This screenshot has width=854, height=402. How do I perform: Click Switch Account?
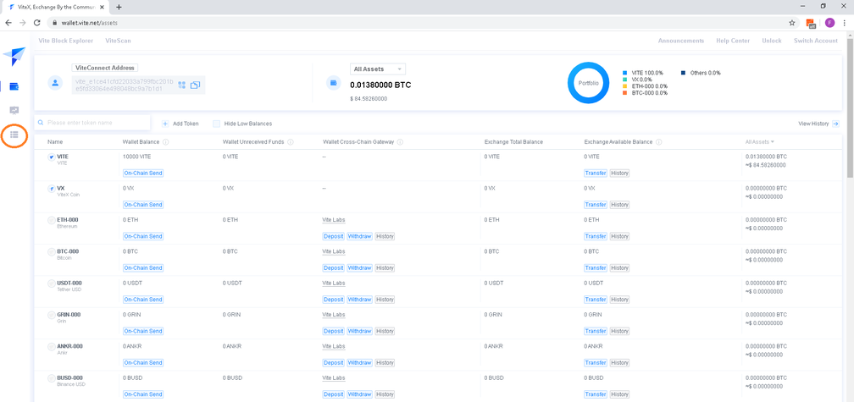coord(816,41)
